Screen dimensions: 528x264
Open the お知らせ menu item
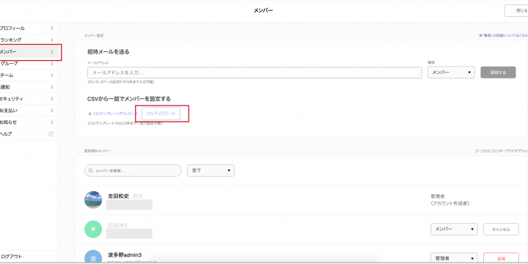[x=28, y=122]
